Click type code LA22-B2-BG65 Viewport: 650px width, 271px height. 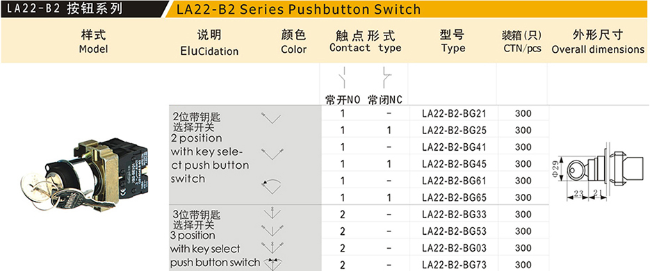coord(454,197)
